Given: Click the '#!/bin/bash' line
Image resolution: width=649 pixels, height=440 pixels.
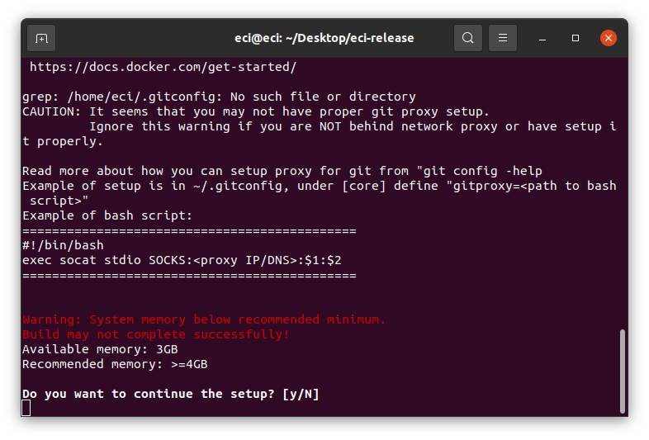Looking at the screenshot, I should coord(63,245).
